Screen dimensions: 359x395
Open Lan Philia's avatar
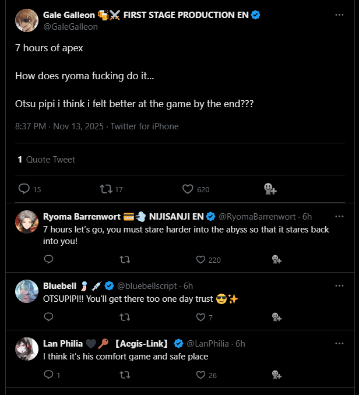pos(27,350)
